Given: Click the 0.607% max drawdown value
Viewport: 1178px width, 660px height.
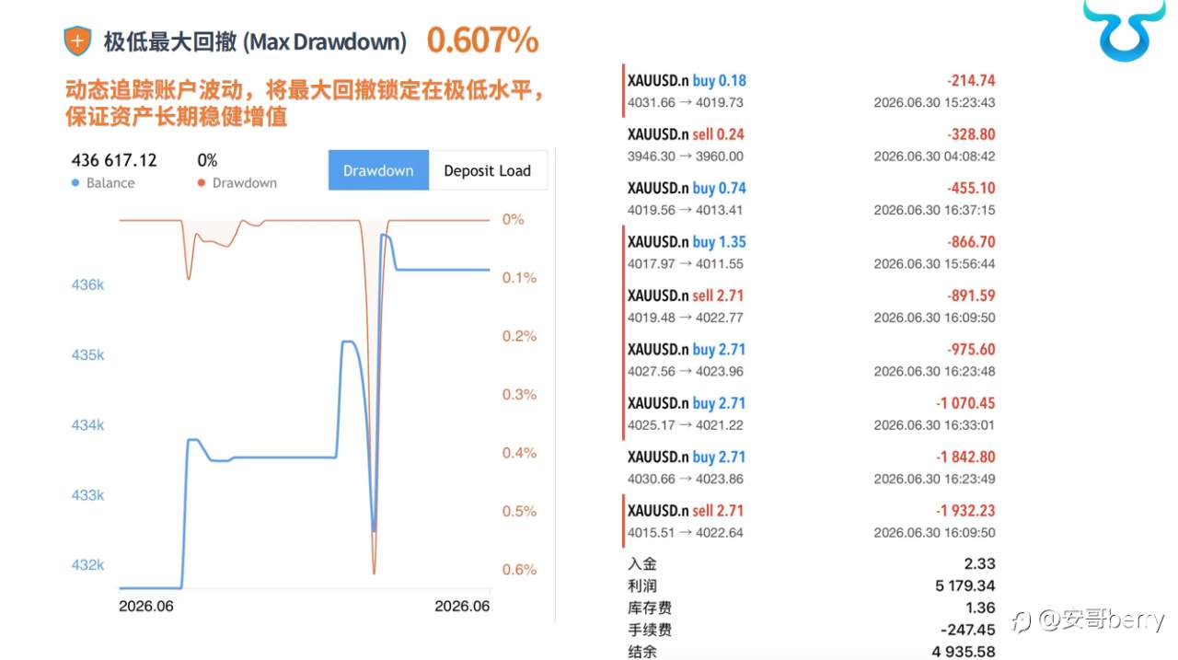Looking at the screenshot, I should tap(483, 41).
